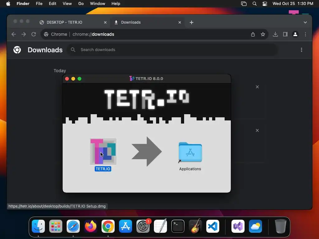Open the Weather app from the Dock
The width and height of the screenshot is (319, 239).
255,226
